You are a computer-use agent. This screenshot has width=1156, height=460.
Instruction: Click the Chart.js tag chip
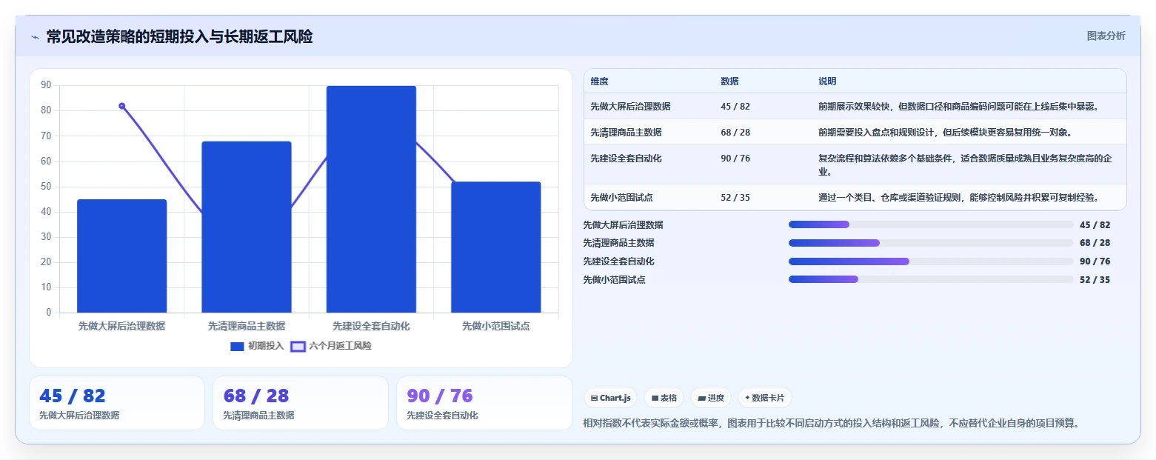(611, 398)
